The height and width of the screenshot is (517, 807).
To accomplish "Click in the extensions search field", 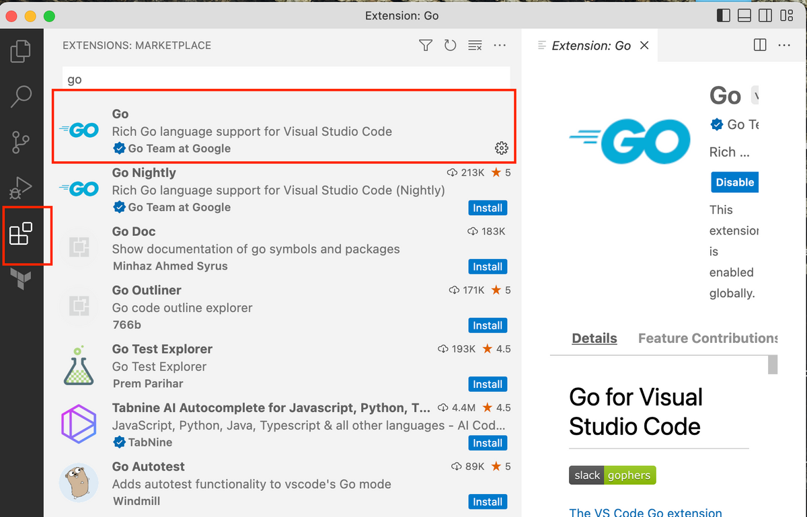I will tap(286, 79).
